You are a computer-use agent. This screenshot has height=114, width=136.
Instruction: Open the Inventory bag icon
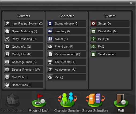(50, 31)
